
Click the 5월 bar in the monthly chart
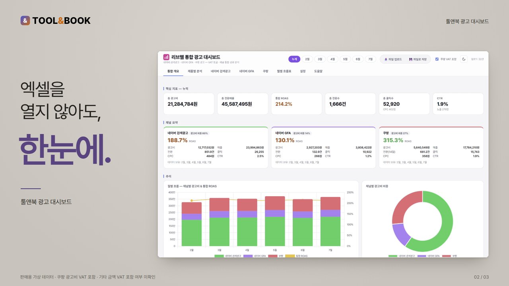[x=275, y=221]
